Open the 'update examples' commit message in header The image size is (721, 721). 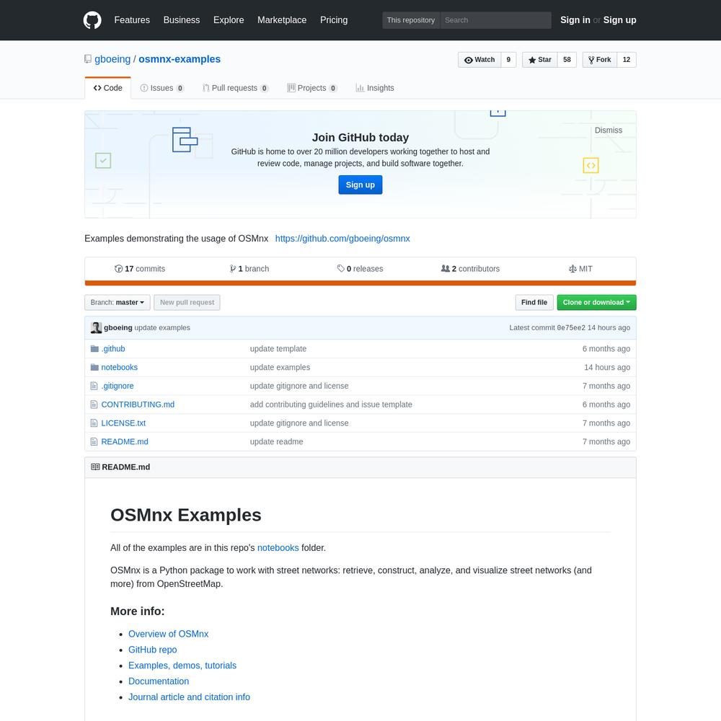(162, 328)
